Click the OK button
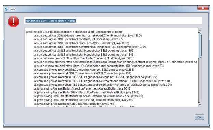 (199, 117)
